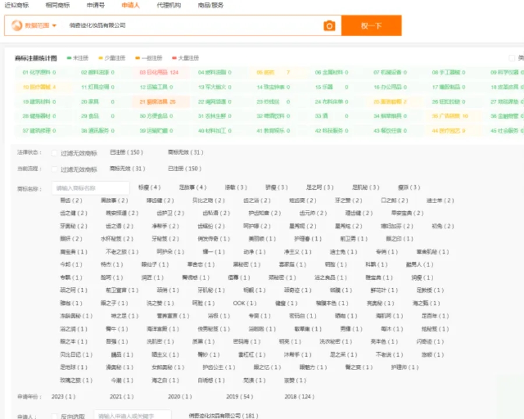The height and width of the screenshot is (419, 524).
Task: Enable the 反向选取 checkbox for applicant
Action: coord(55,417)
